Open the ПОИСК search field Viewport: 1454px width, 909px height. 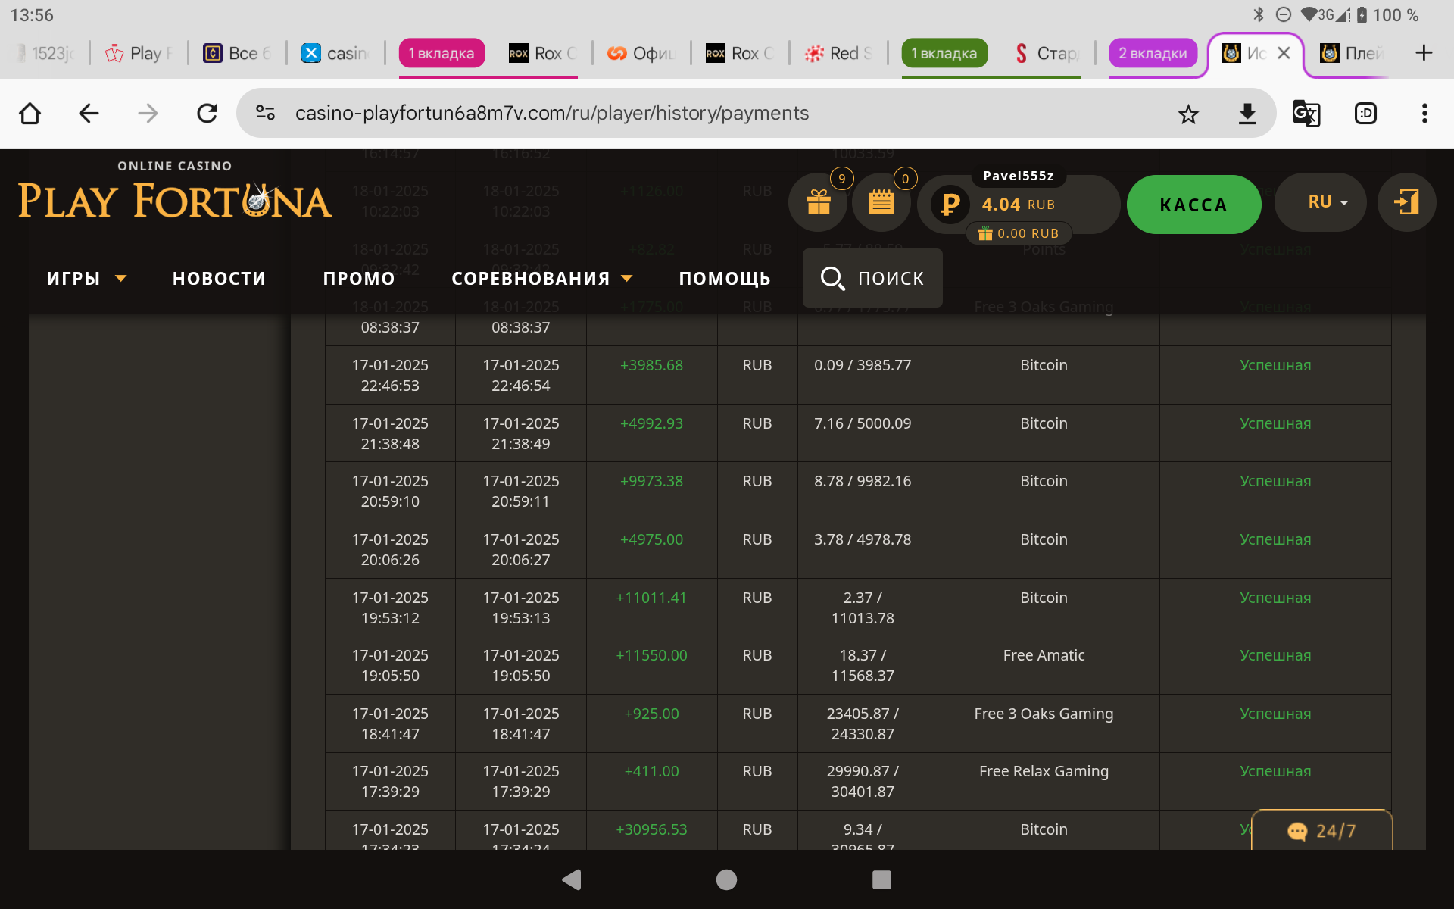[872, 278]
